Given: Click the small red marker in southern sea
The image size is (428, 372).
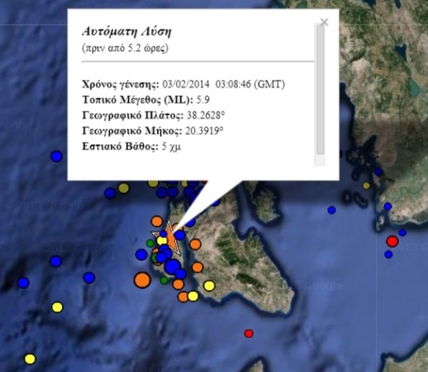Looking at the screenshot, I should point(248,333).
